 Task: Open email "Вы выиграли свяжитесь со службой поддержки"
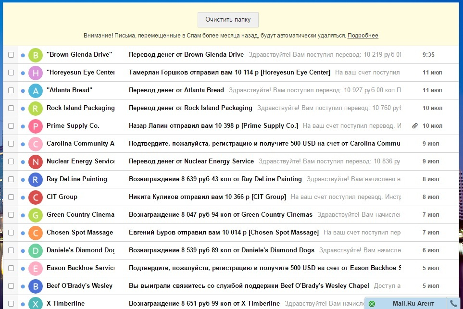[x=249, y=285]
